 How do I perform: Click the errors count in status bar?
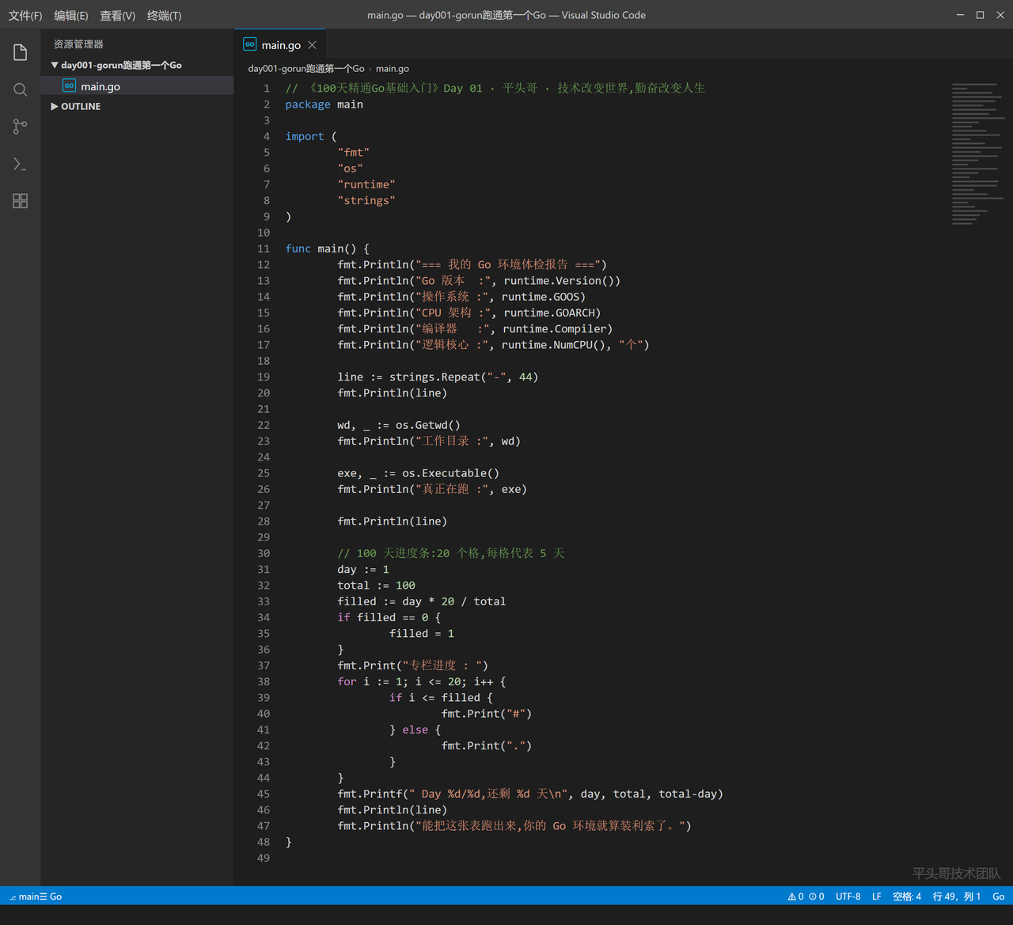[817, 897]
